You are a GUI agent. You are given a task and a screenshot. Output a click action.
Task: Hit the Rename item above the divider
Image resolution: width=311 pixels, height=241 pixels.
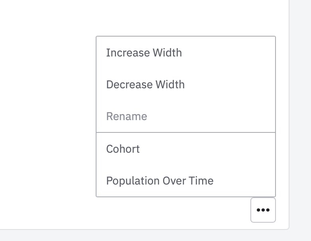127,117
